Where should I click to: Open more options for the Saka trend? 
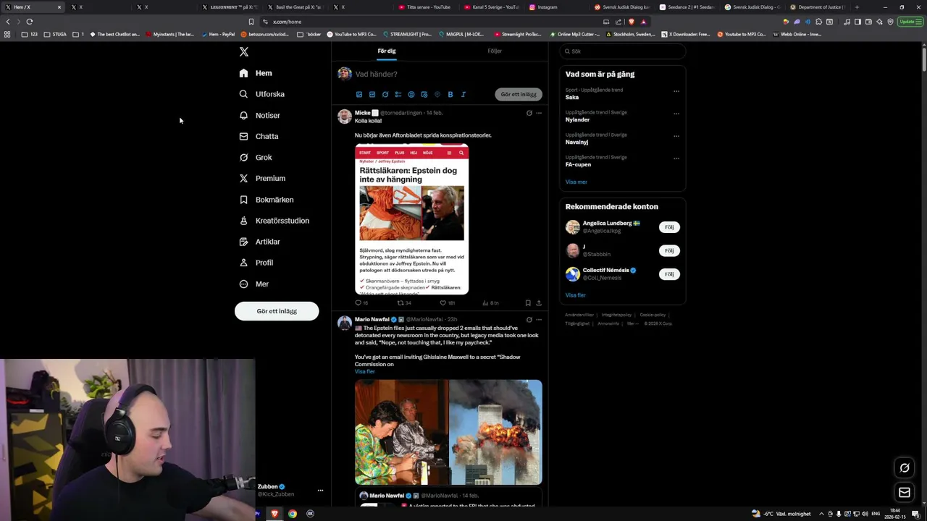676,91
